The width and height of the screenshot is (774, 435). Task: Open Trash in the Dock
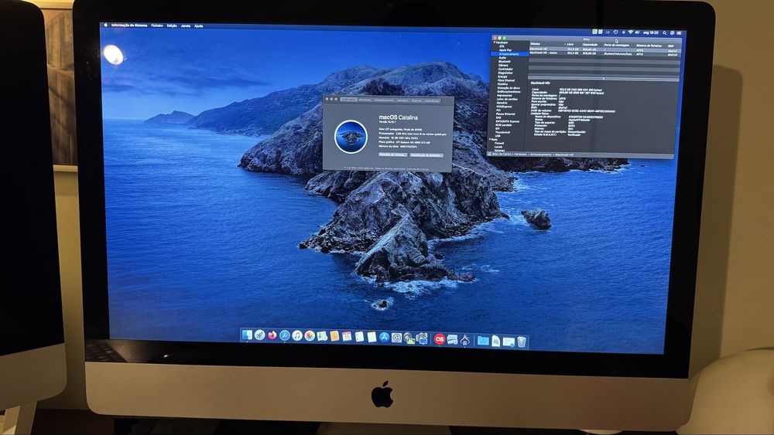tap(522, 342)
